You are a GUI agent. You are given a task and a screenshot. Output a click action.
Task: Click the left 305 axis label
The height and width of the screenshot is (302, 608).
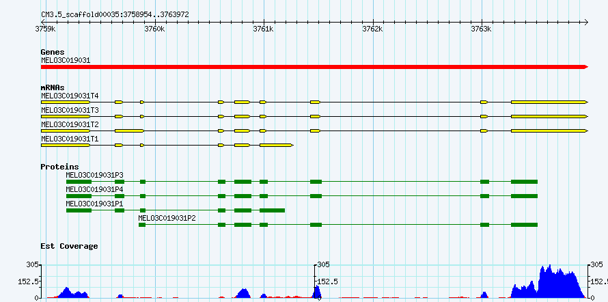click(x=32, y=265)
